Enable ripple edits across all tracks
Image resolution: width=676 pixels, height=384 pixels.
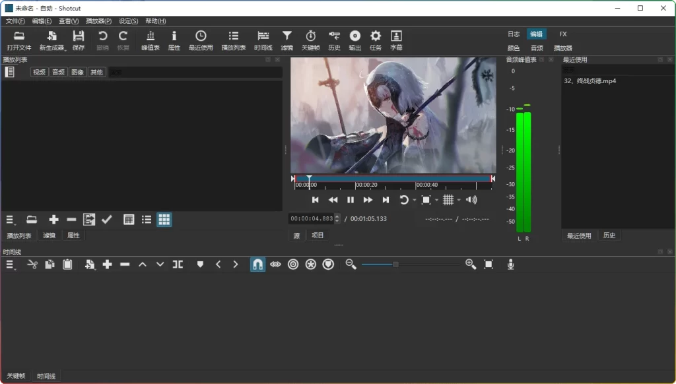click(310, 264)
